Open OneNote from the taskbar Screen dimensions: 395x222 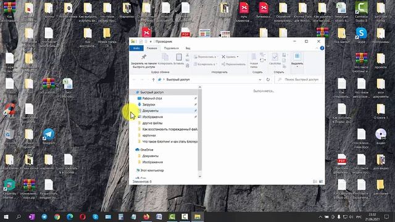coord(31,216)
